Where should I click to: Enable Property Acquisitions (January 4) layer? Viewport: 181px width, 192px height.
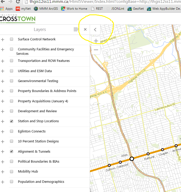click(12, 101)
